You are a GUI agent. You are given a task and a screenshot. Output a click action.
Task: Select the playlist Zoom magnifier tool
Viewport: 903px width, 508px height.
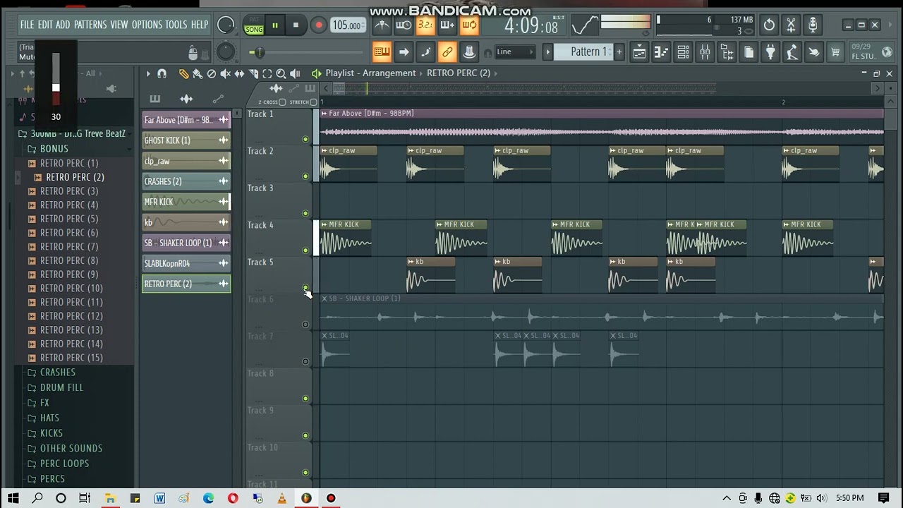281,73
